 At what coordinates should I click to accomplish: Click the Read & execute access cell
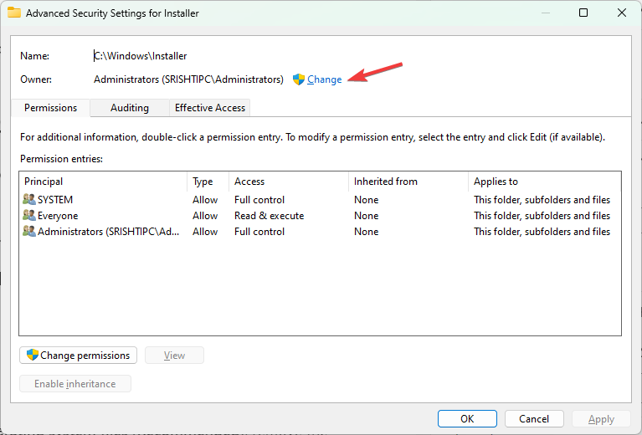coord(269,216)
